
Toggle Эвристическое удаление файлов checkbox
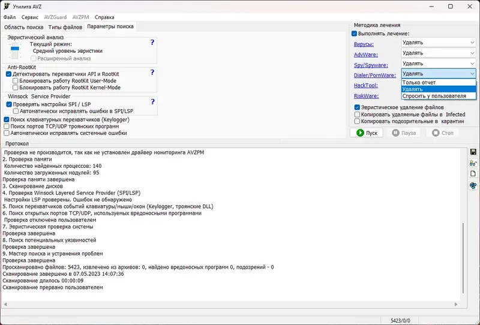pos(357,107)
